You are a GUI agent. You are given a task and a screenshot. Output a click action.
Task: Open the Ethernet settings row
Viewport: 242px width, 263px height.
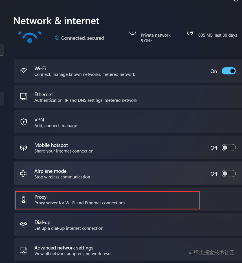click(x=128, y=96)
